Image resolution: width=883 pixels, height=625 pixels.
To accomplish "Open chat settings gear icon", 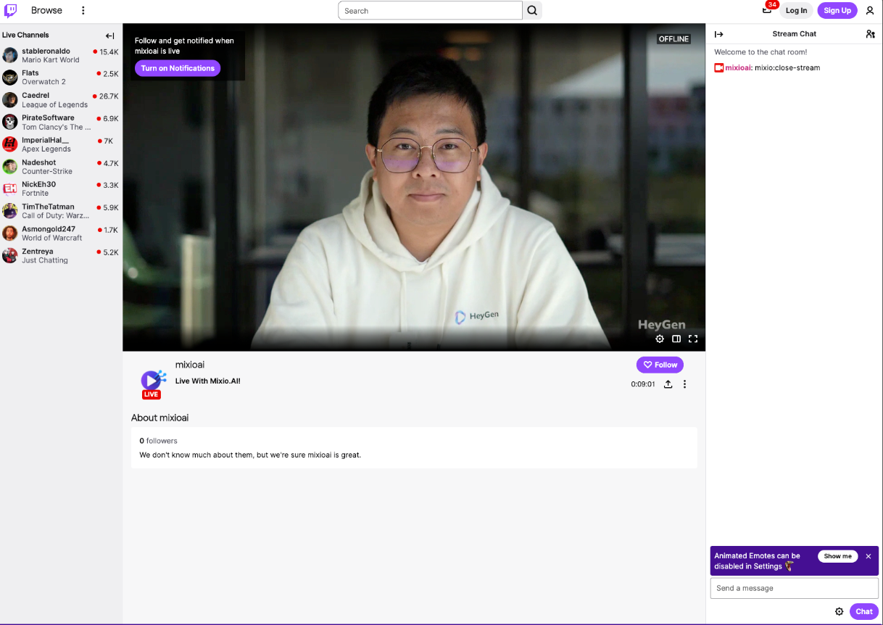I will (x=840, y=611).
